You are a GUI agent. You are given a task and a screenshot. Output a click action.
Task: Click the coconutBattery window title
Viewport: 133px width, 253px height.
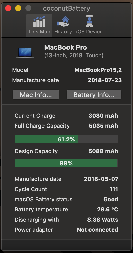tap(66, 8)
